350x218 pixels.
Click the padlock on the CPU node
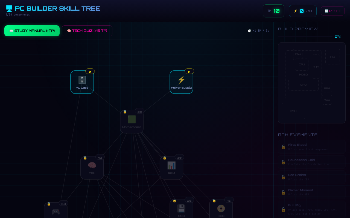click(85, 158)
